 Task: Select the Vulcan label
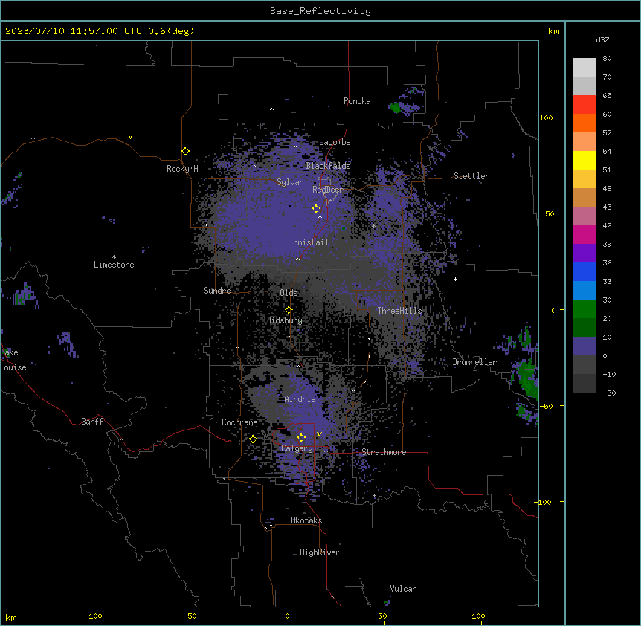click(404, 589)
